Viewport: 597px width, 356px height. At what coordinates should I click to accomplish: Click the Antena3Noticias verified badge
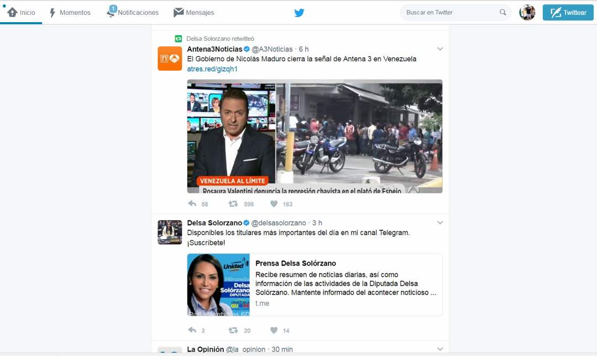(x=247, y=49)
